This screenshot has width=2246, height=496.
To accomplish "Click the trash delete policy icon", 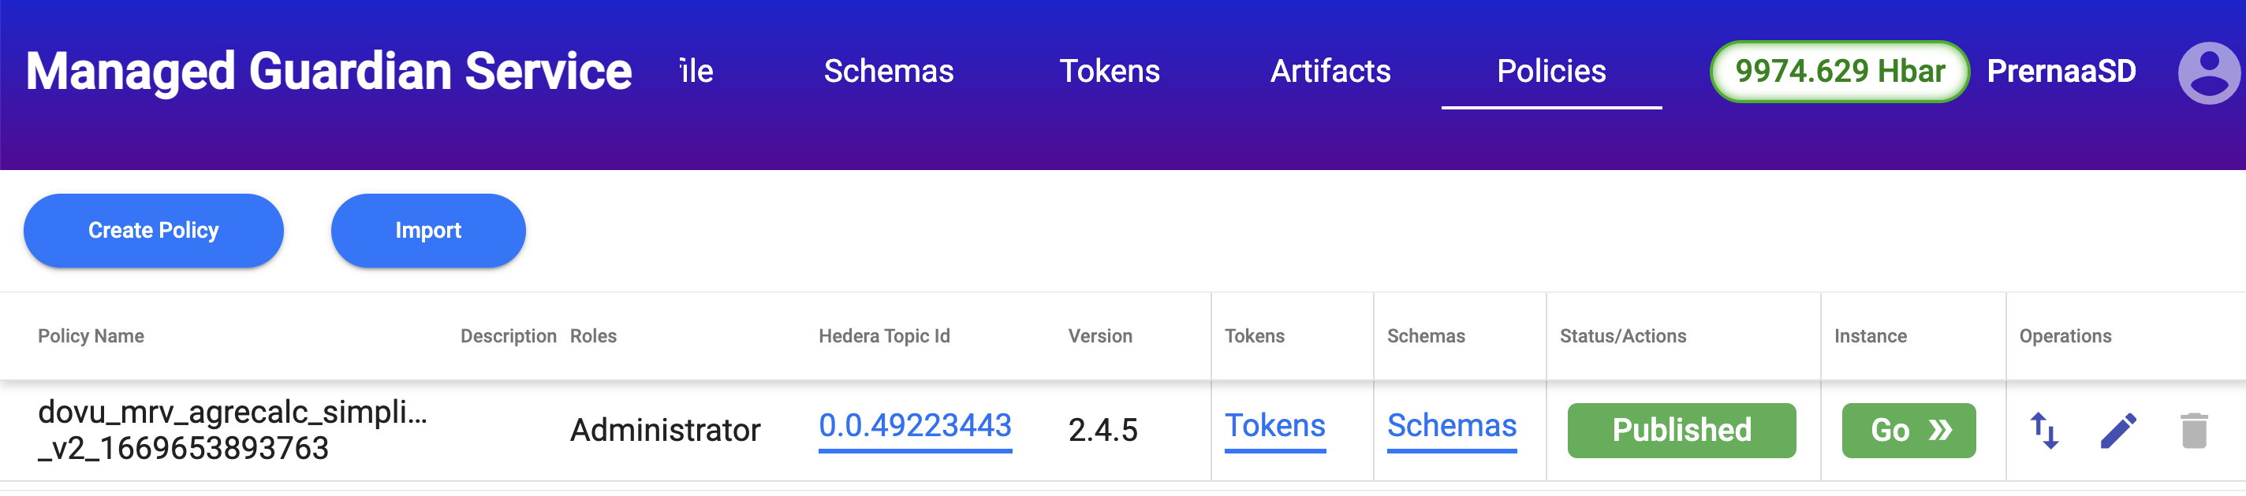I will pyautogui.click(x=2194, y=431).
